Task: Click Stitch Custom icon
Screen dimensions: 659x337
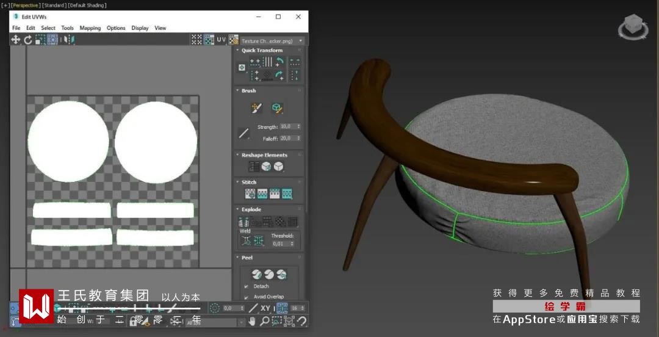Action: [287, 194]
